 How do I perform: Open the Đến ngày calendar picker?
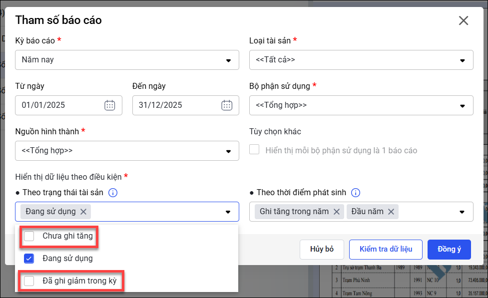click(227, 105)
